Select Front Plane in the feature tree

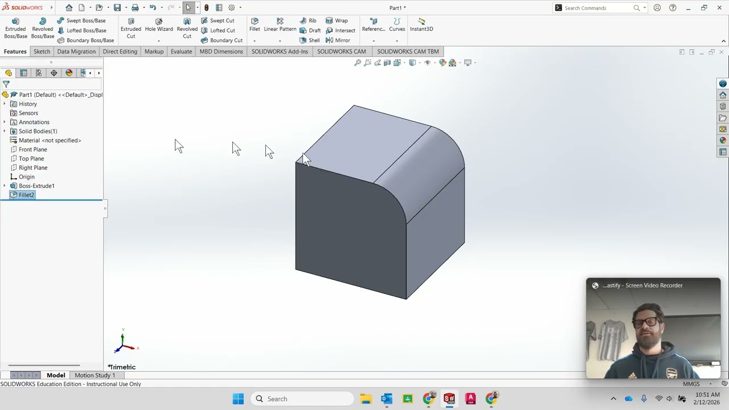pyautogui.click(x=32, y=149)
